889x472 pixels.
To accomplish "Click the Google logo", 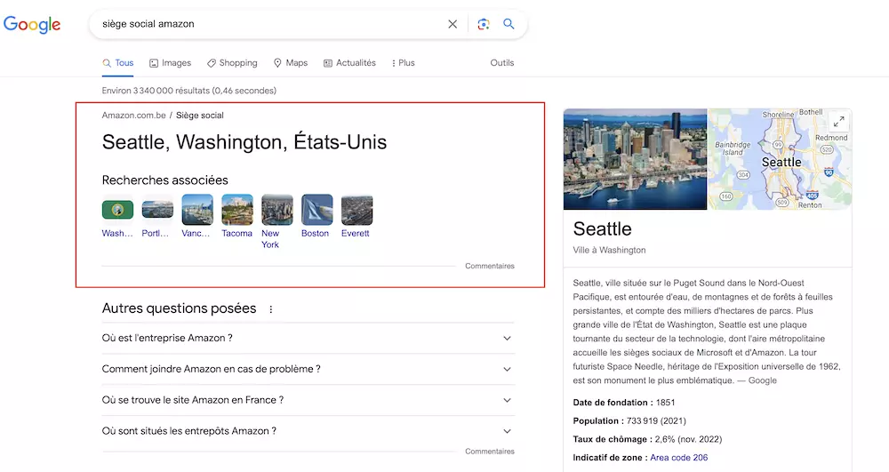I will click(32, 24).
